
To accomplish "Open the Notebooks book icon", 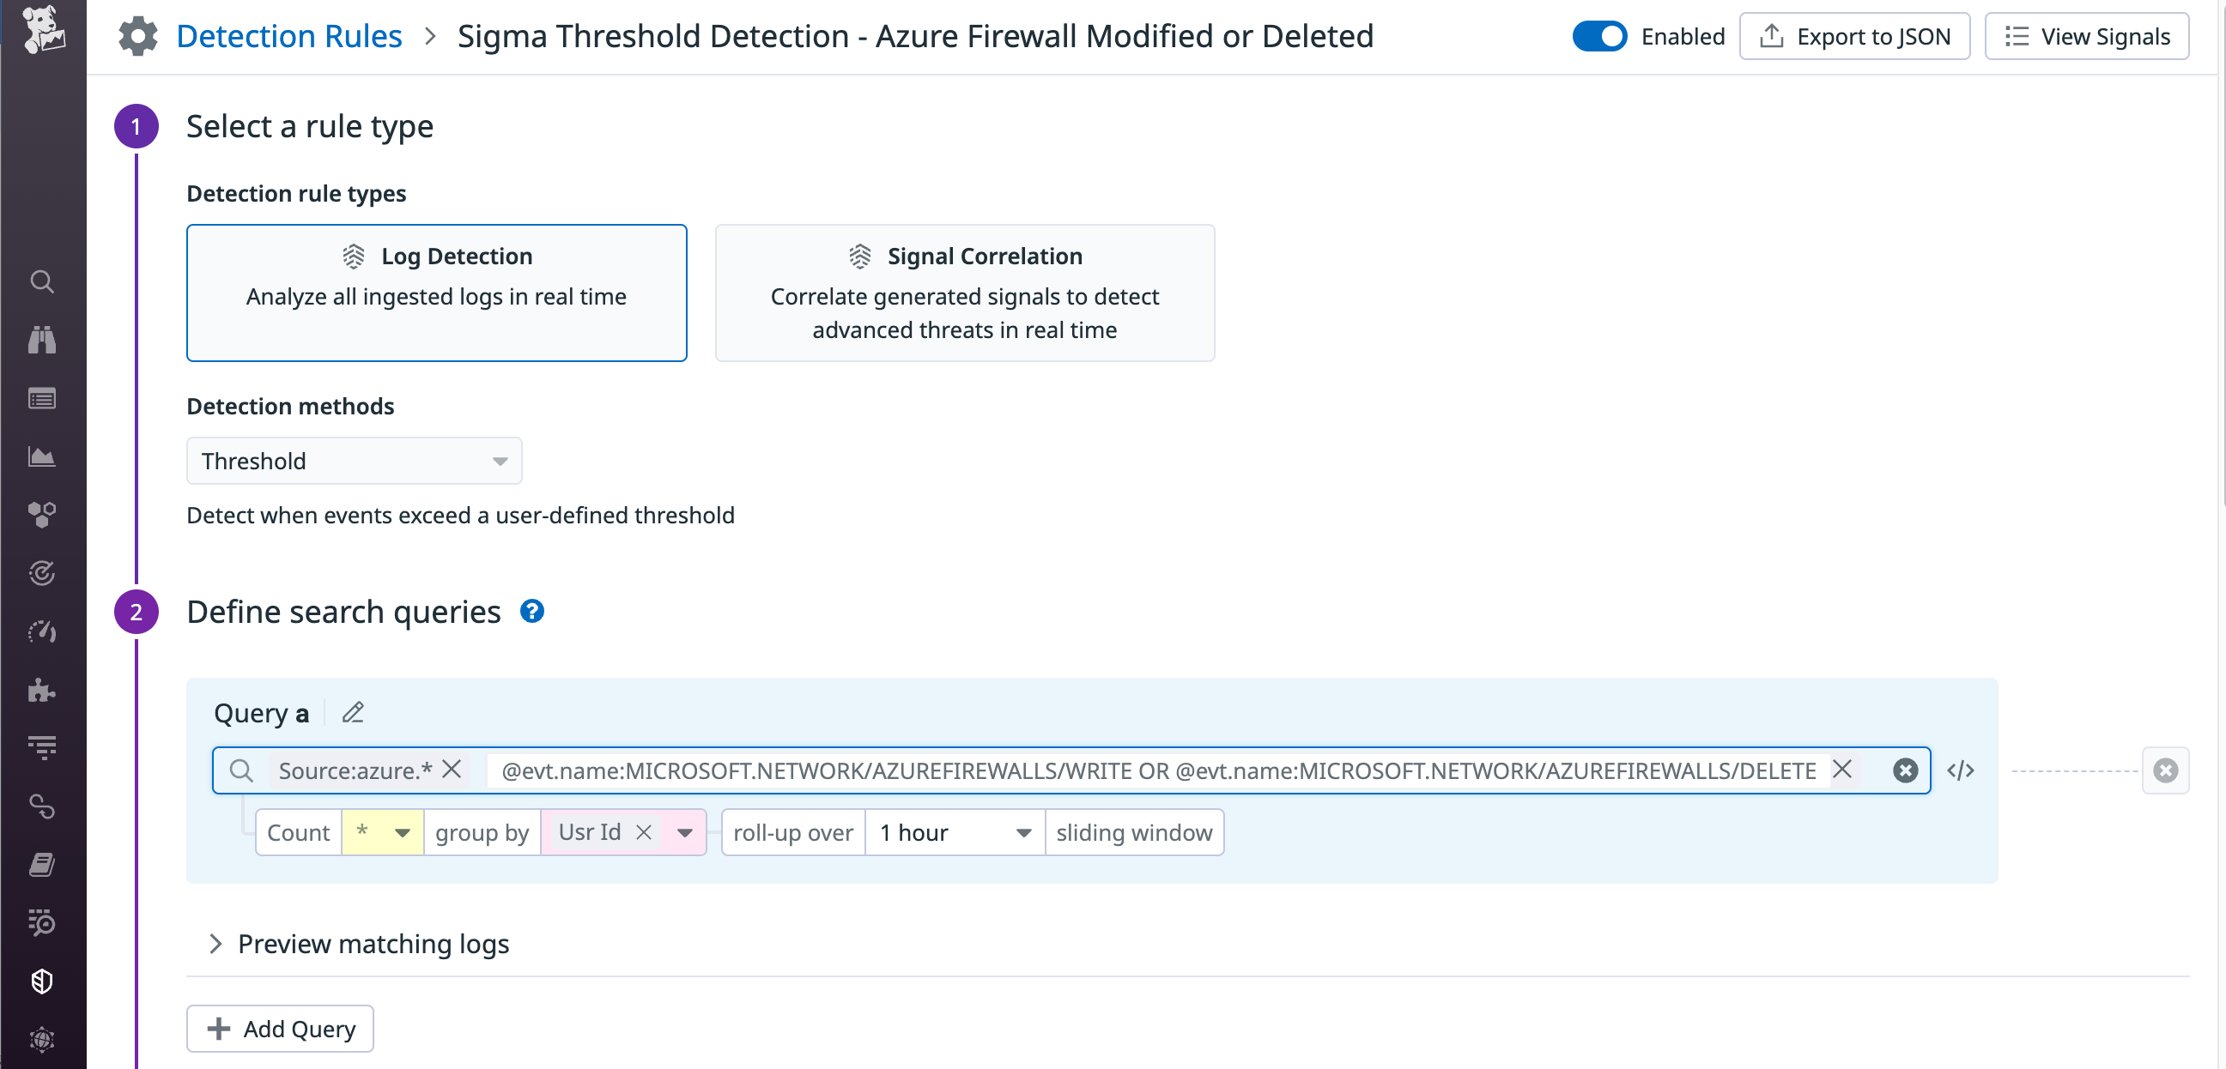I will coord(41,864).
